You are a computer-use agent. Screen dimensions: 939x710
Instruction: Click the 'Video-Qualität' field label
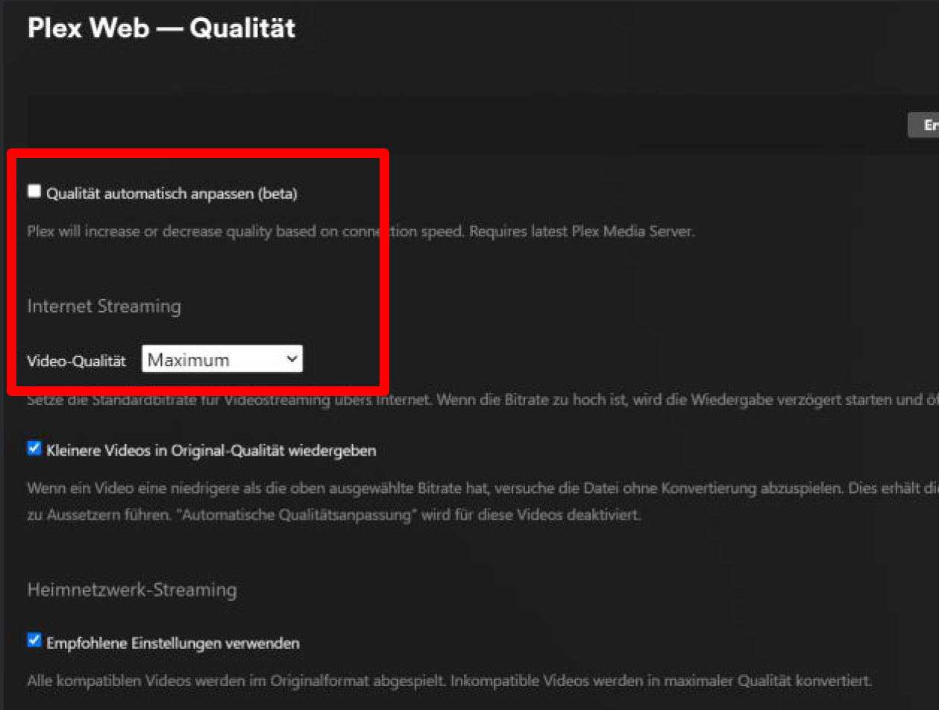[76, 361]
